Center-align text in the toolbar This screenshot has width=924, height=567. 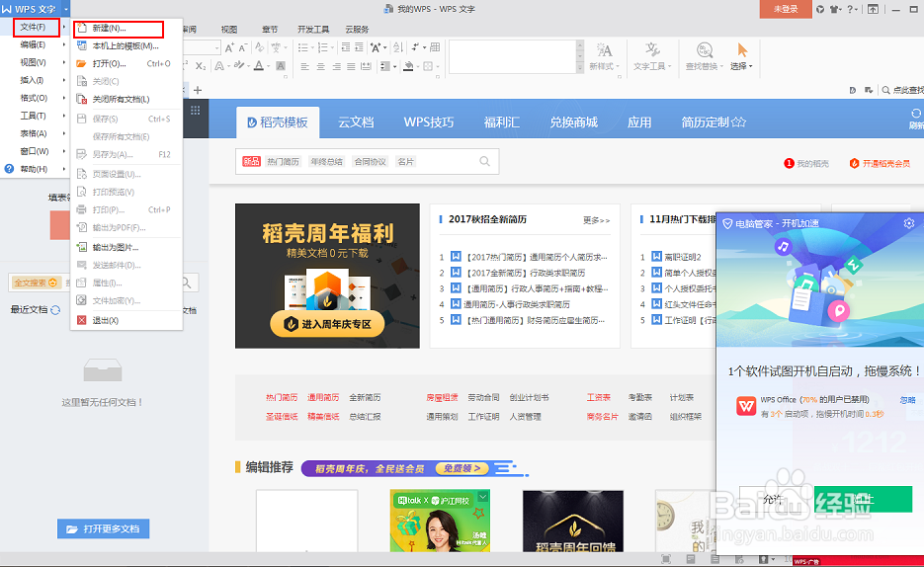tap(320, 66)
